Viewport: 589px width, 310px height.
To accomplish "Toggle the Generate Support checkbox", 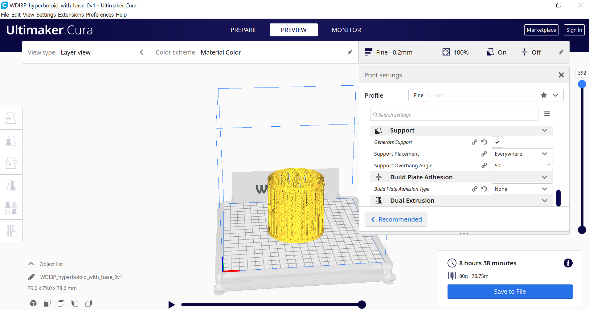I will pyautogui.click(x=497, y=142).
